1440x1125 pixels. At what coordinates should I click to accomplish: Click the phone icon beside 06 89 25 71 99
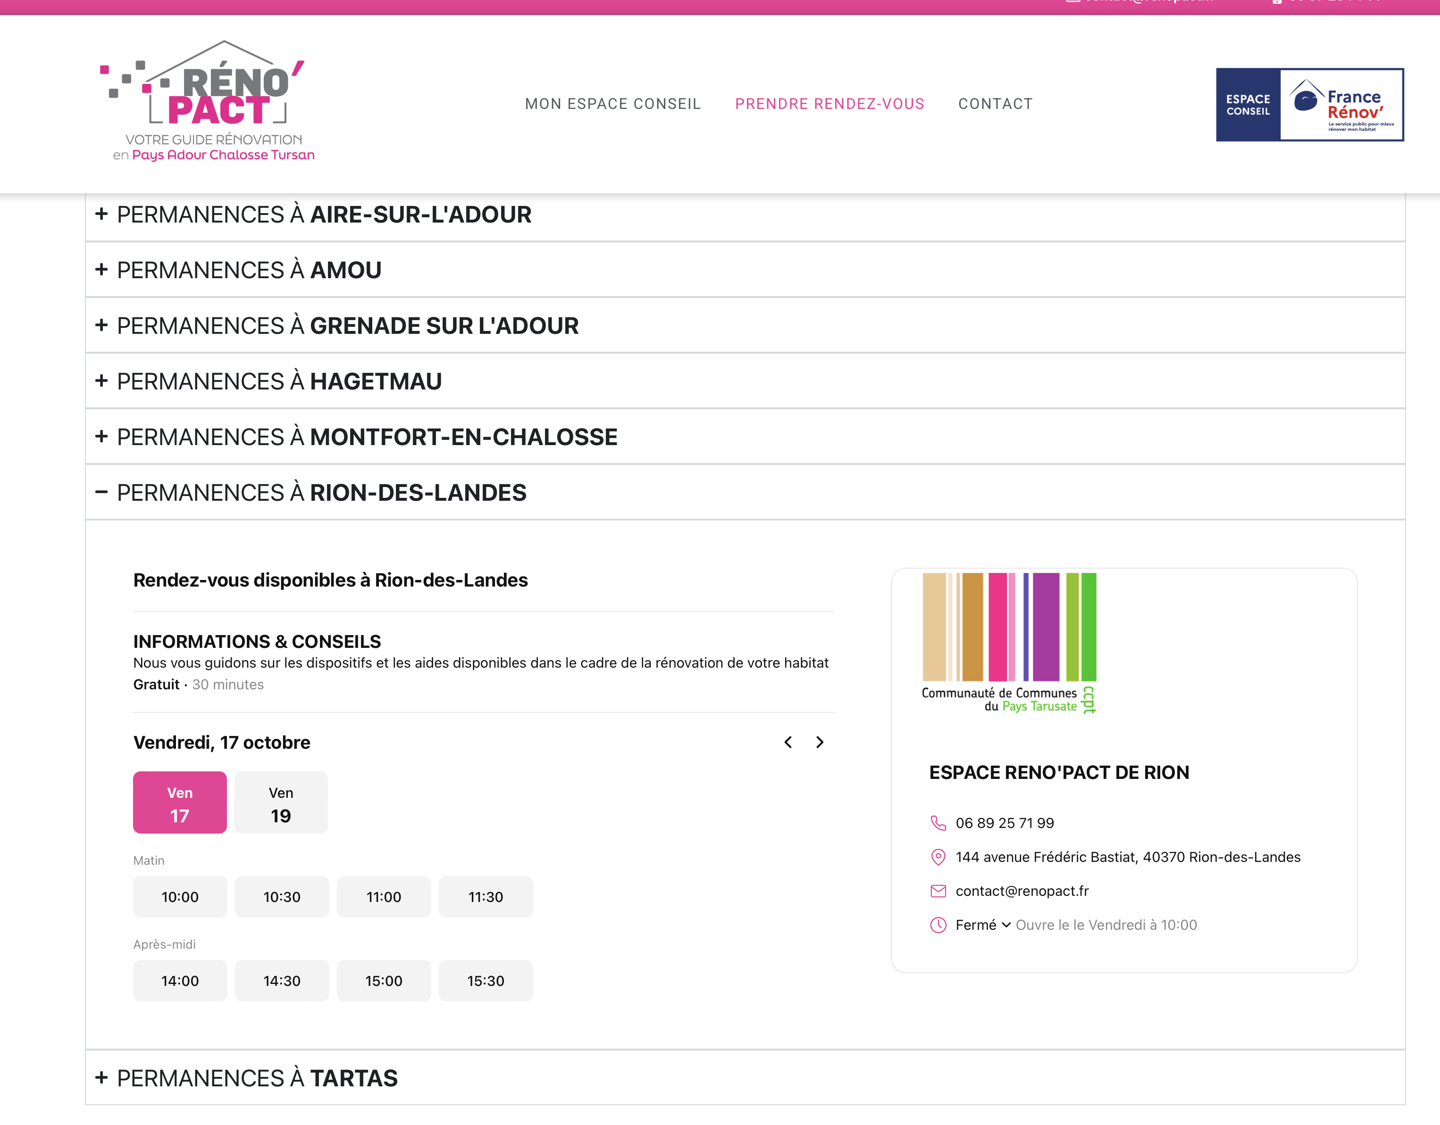pyautogui.click(x=938, y=822)
